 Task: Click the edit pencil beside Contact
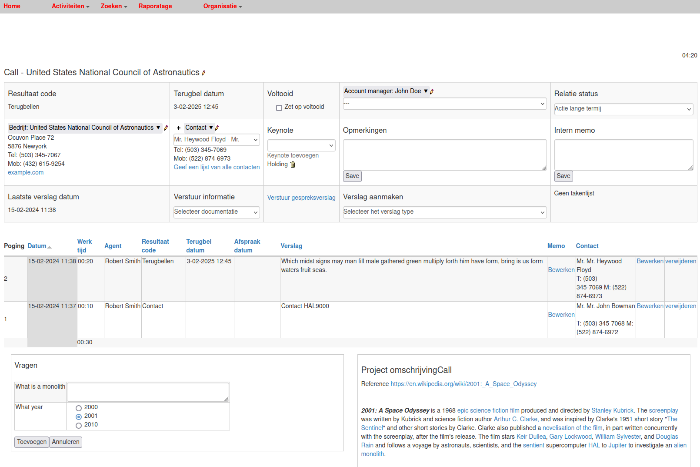click(x=217, y=128)
